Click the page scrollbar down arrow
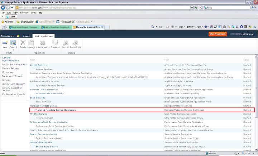 click(256, 149)
